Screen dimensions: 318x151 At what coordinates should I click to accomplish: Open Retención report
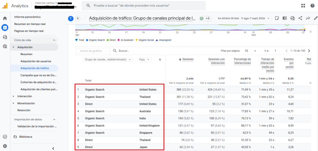point(24,110)
